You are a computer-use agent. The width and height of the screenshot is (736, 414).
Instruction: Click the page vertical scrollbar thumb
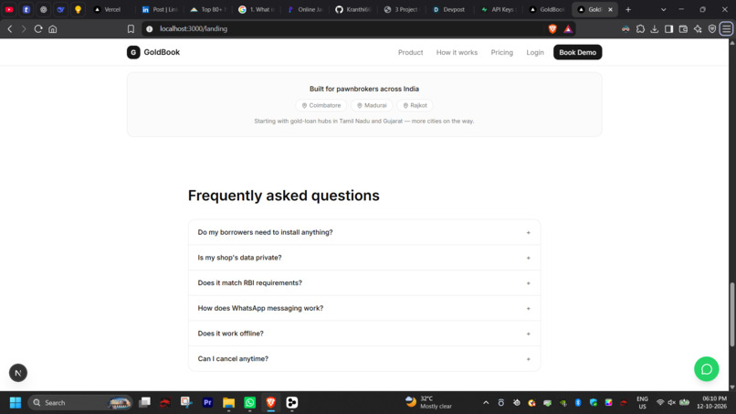731,314
